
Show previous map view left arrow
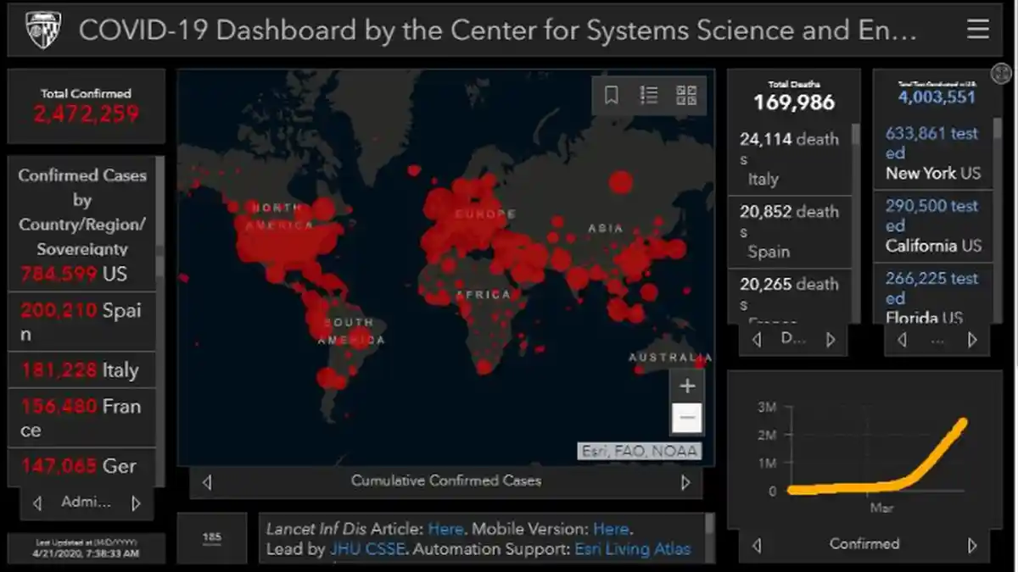tap(207, 482)
